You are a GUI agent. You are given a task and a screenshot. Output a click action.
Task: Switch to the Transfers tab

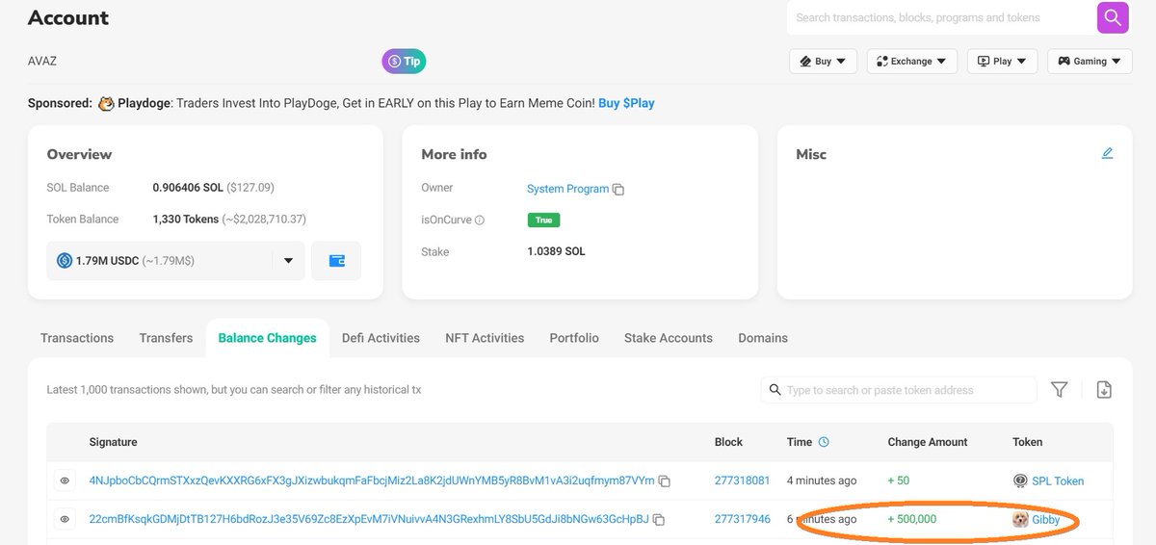click(166, 338)
